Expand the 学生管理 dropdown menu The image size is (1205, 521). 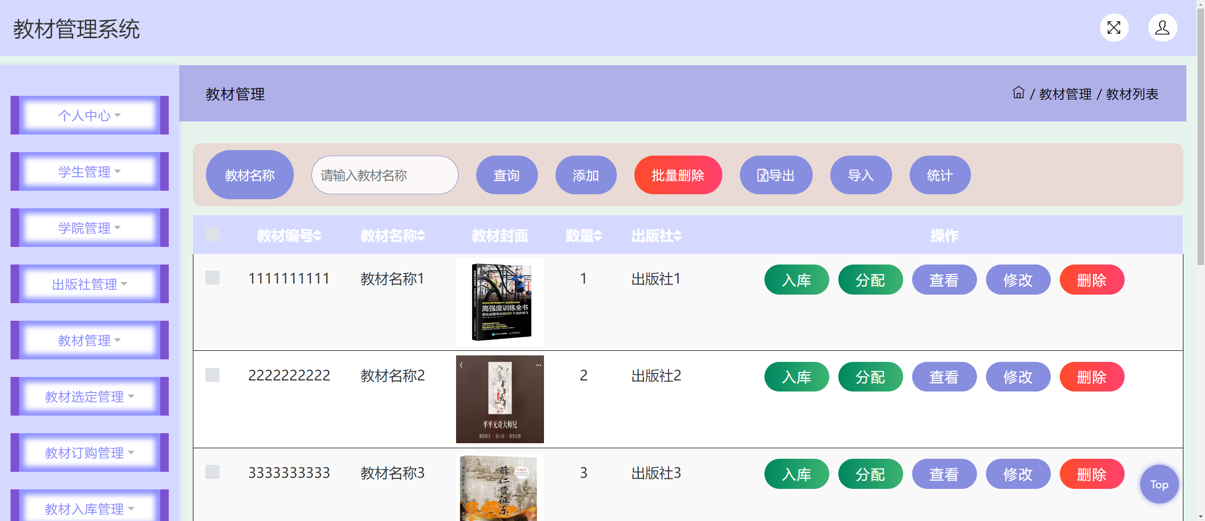point(89,172)
